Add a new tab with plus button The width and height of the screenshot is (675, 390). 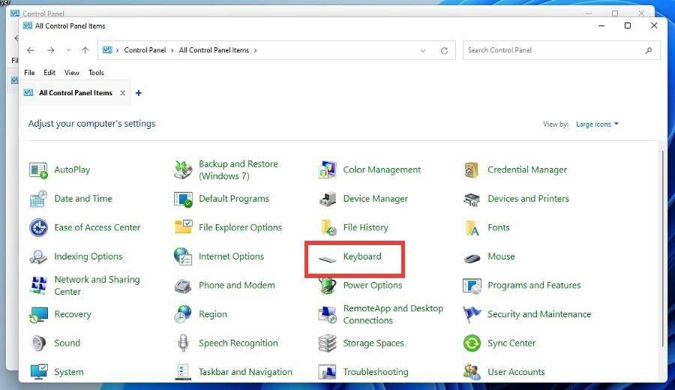139,93
